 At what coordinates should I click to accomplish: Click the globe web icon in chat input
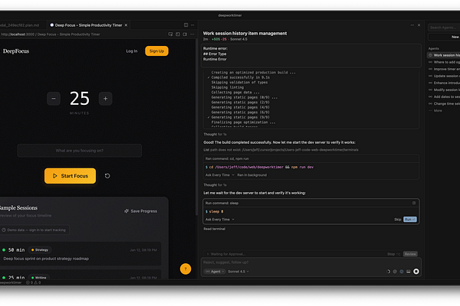click(x=402, y=272)
